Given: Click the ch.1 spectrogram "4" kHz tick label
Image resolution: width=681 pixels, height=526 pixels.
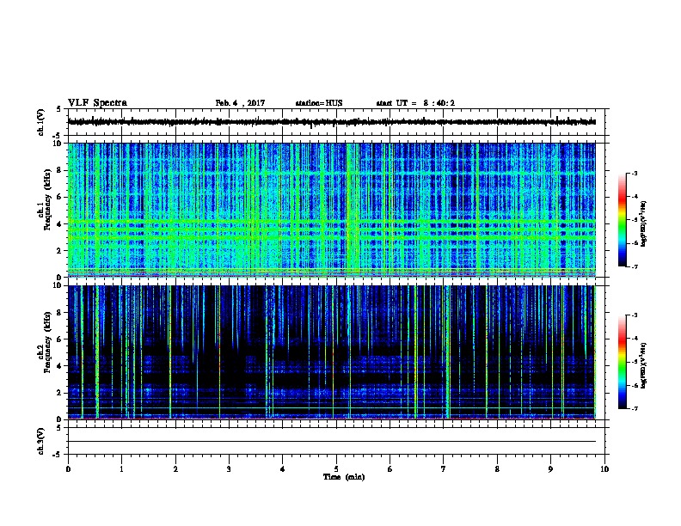Looking at the screenshot, I should pyautogui.click(x=60, y=224).
